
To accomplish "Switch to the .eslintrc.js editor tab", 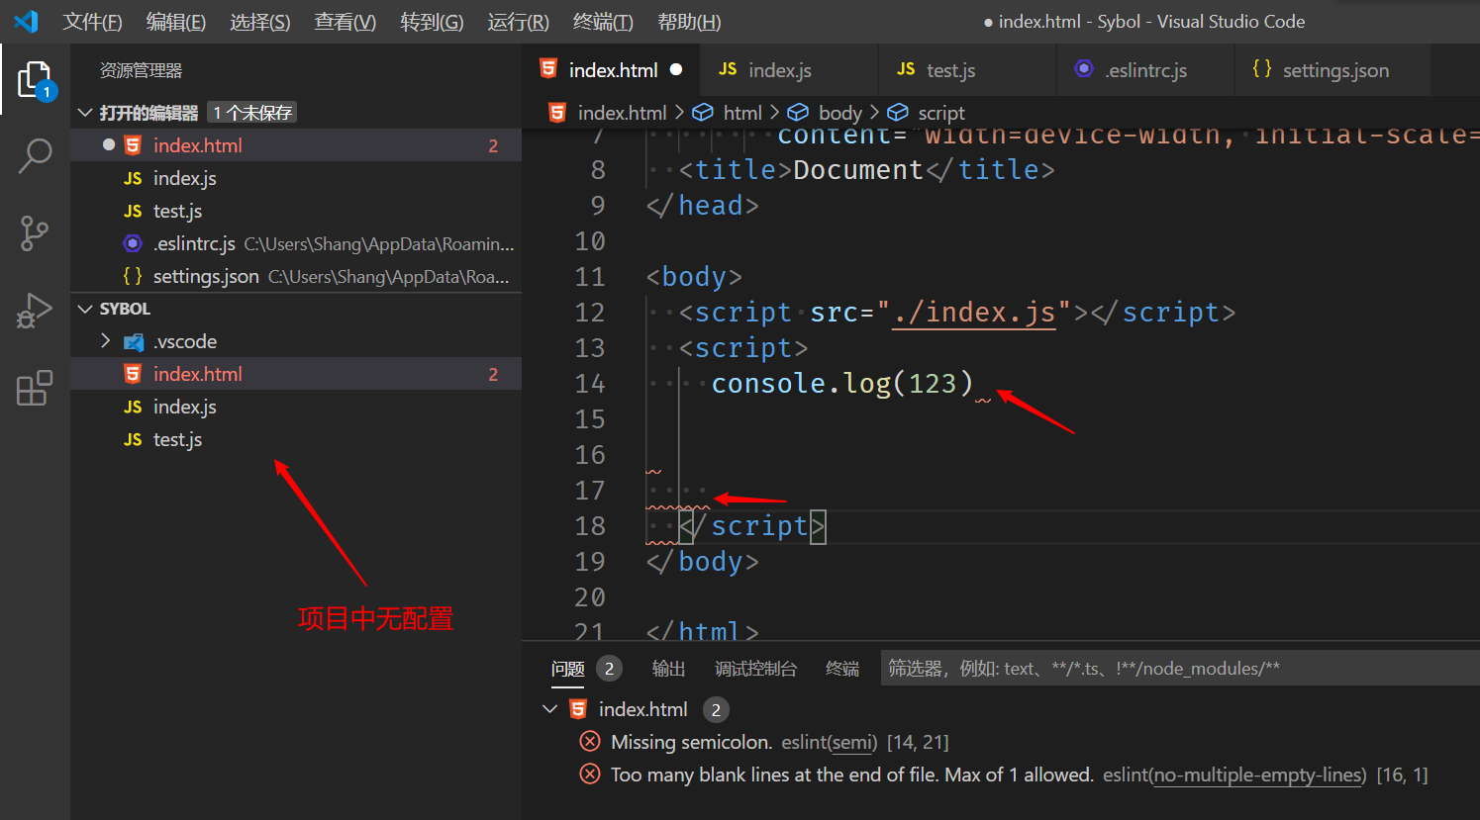I will tap(1145, 69).
